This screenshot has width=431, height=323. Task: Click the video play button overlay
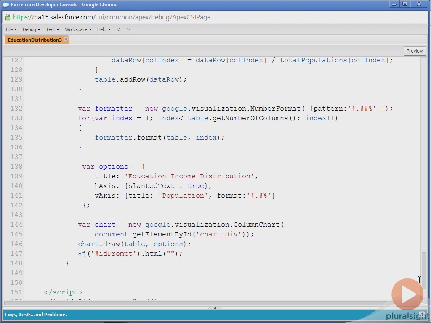[407, 294]
